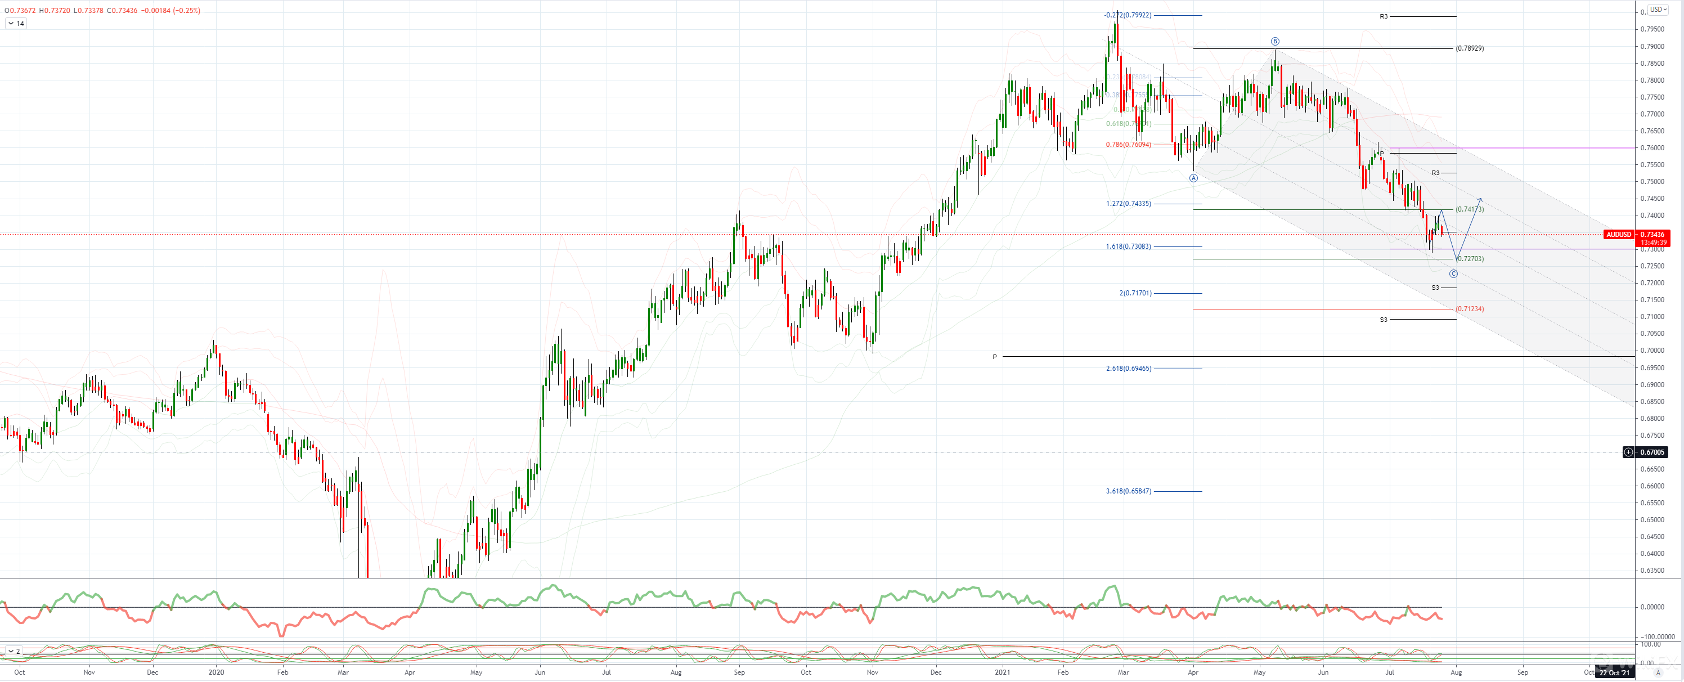Click the long P pivot line label
Viewport: 1684px width, 682px height.
point(995,357)
